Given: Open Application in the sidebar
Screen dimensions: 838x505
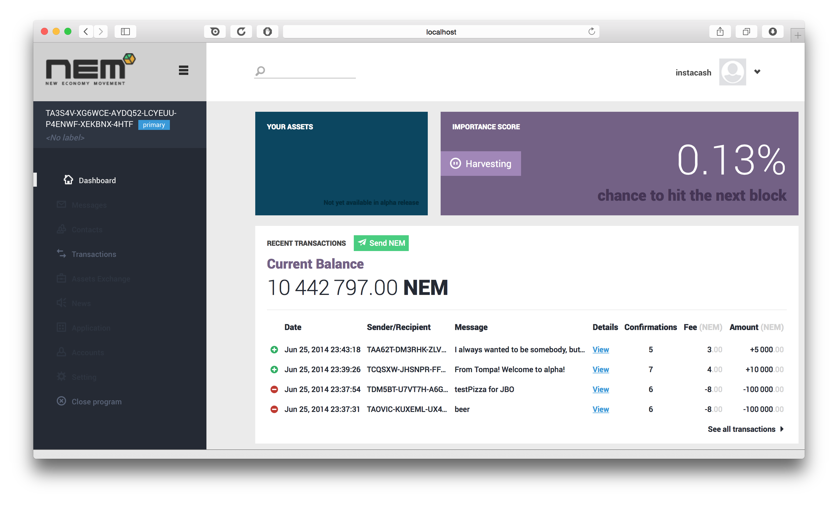Looking at the screenshot, I should pos(91,328).
